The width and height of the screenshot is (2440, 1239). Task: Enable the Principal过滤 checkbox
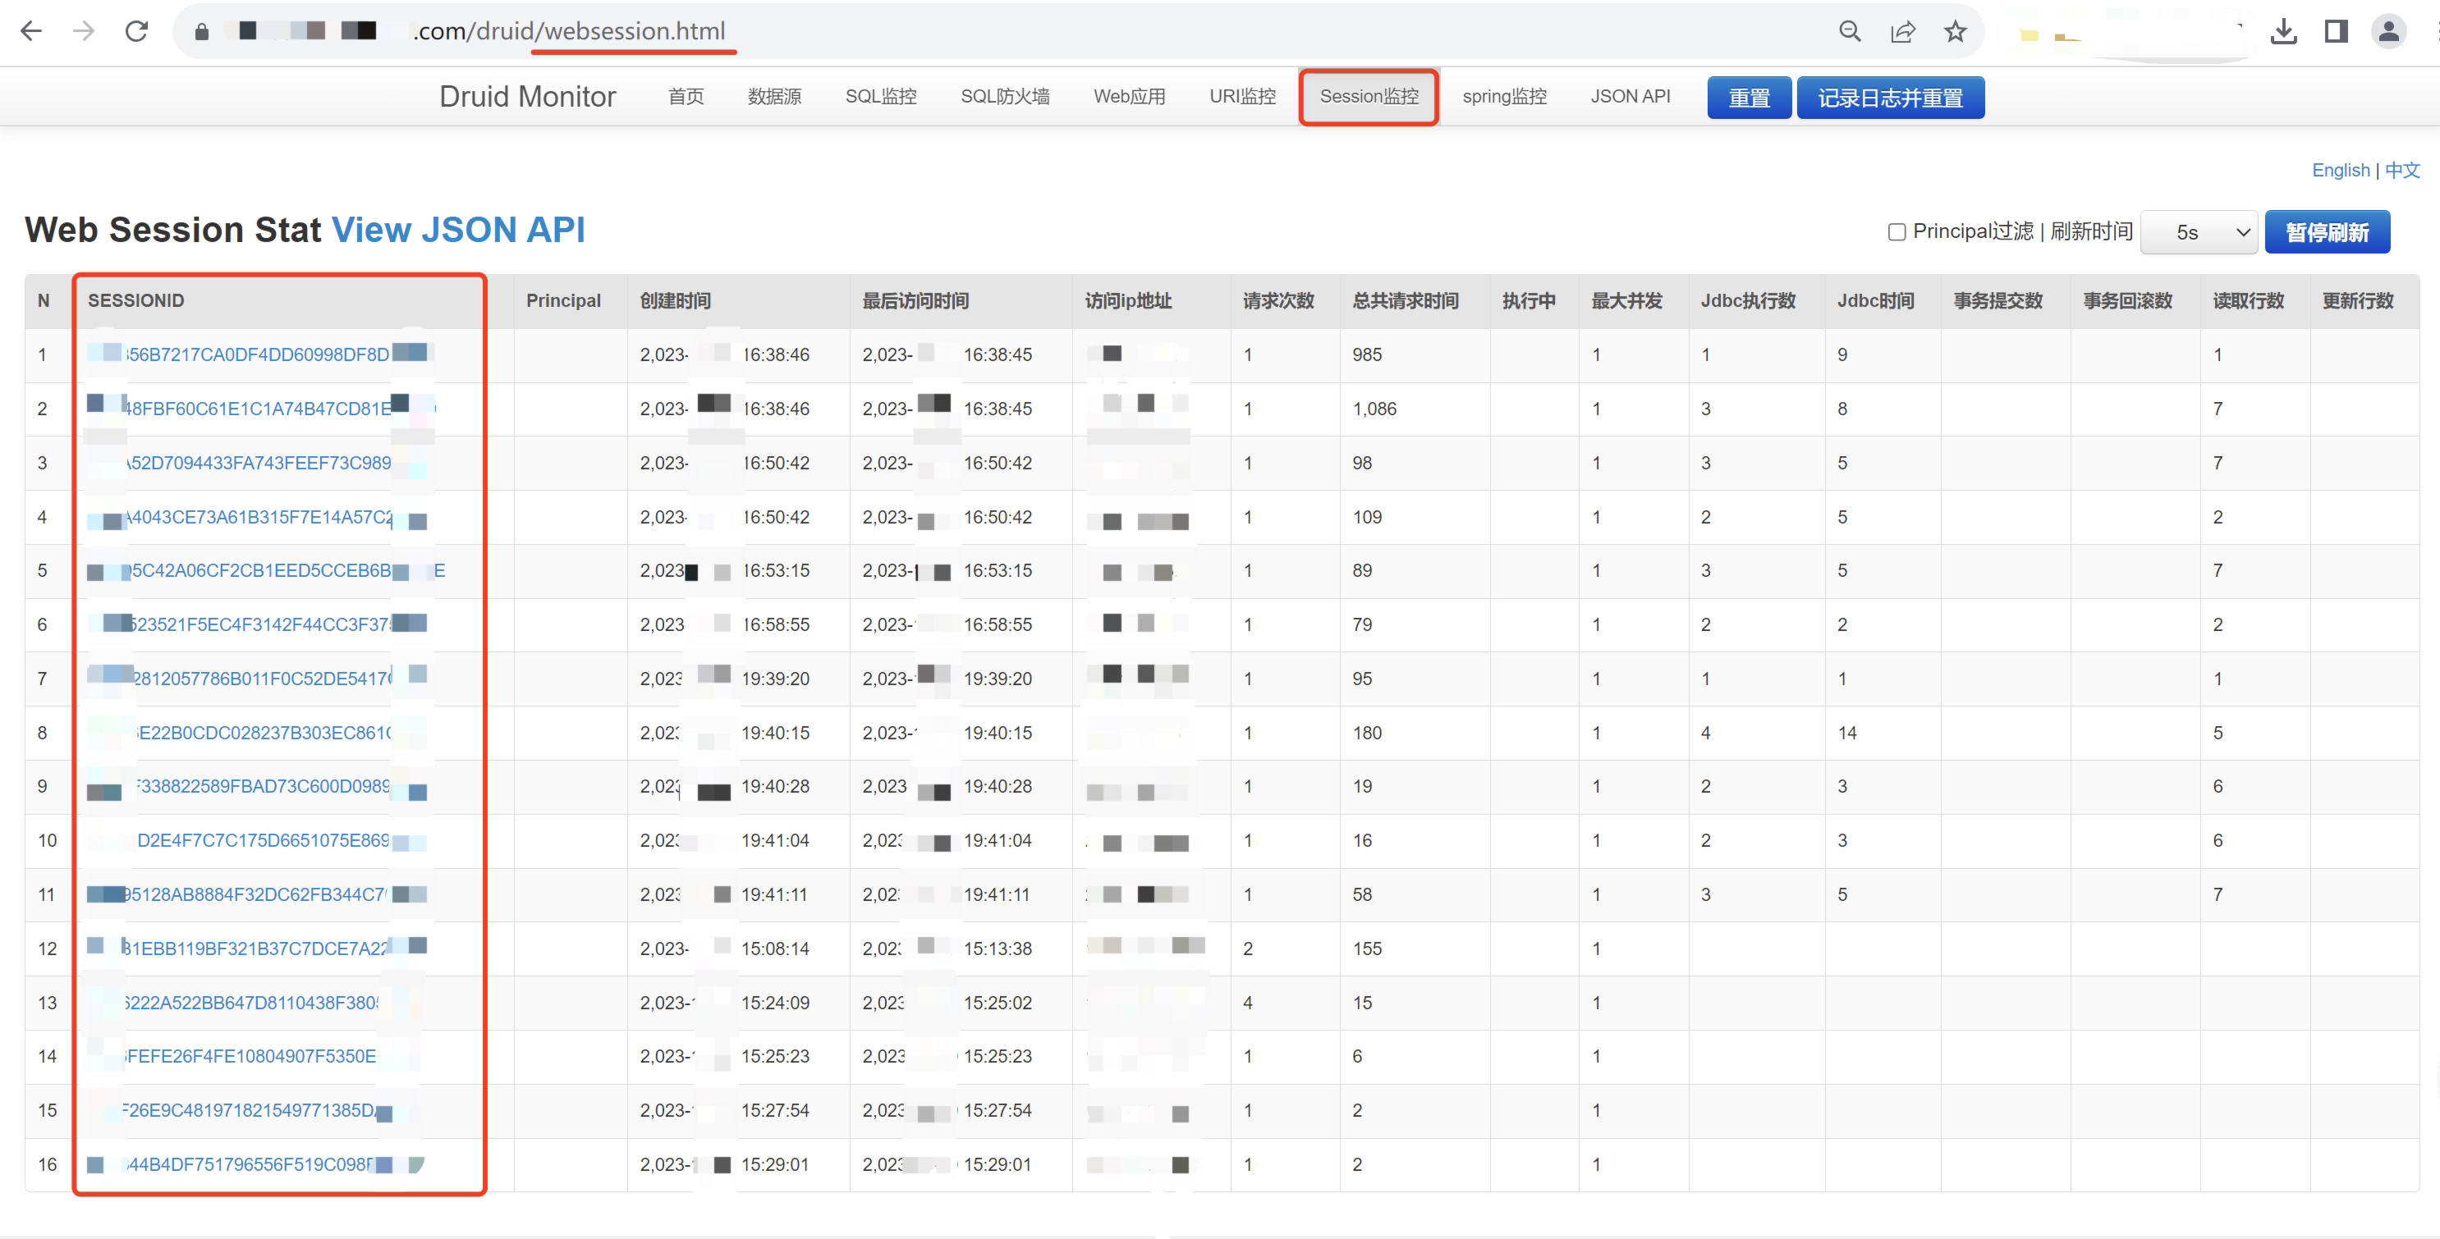(1897, 232)
